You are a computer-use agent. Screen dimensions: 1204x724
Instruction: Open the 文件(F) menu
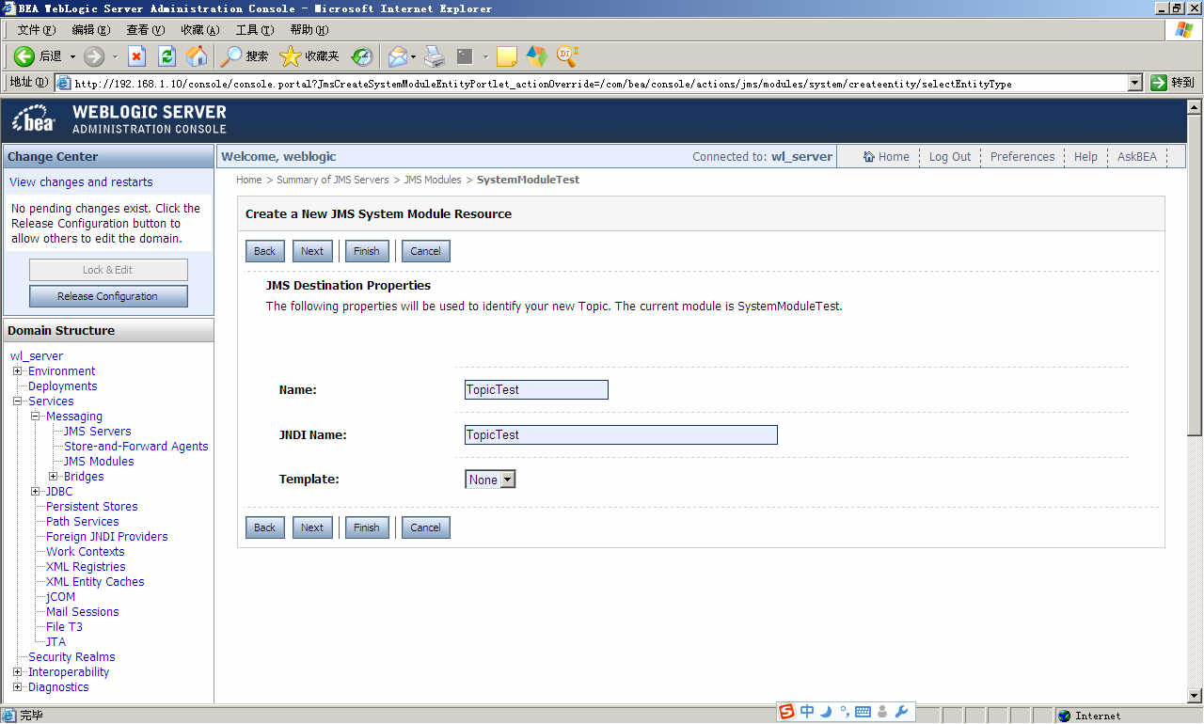(x=35, y=30)
